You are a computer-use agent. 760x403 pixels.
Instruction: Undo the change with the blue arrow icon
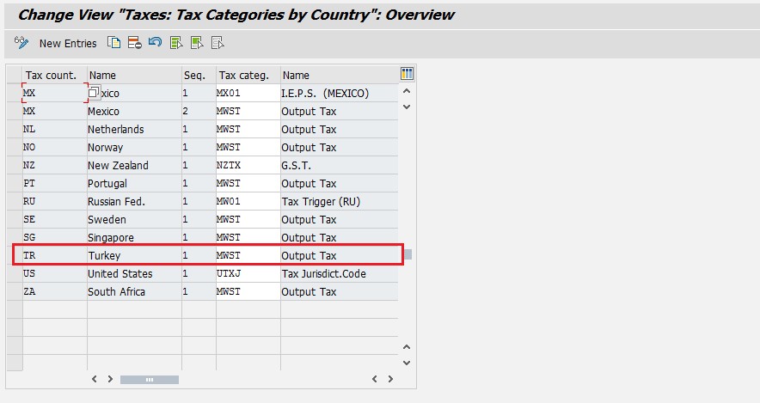click(x=155, y=42)
